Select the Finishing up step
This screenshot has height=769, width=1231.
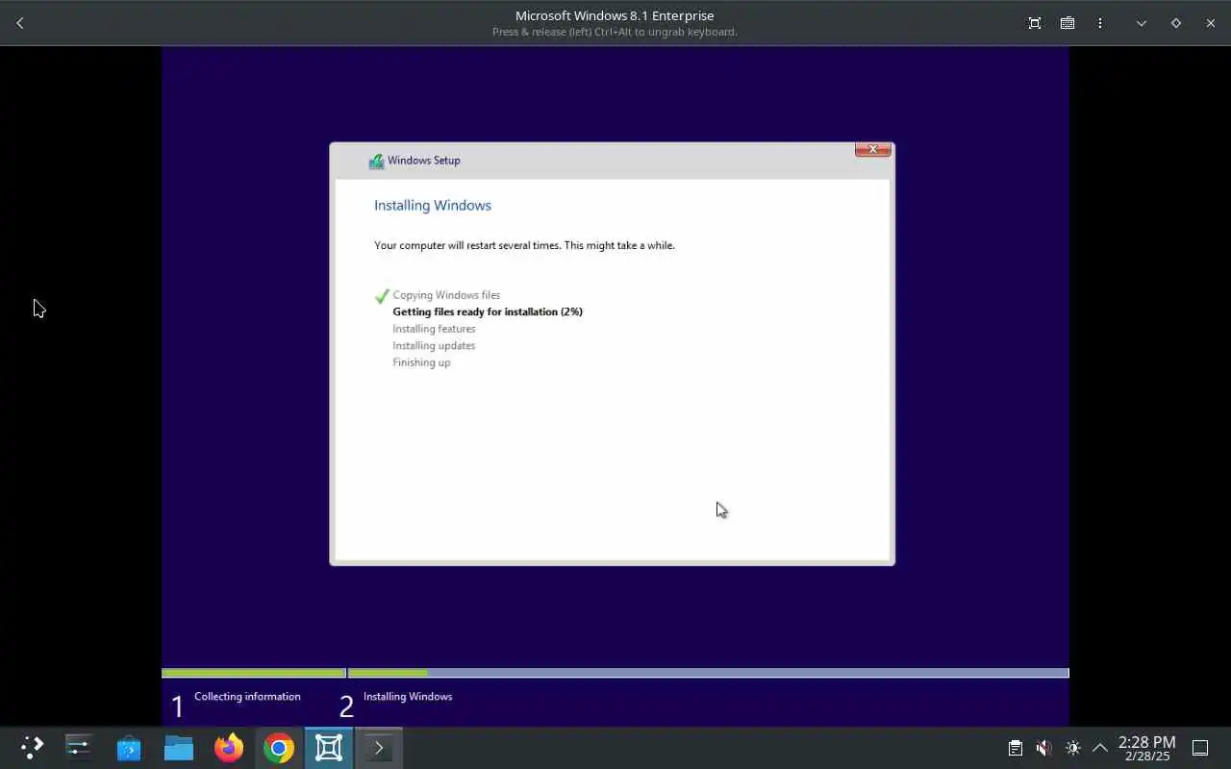click(x=421, y=362)
